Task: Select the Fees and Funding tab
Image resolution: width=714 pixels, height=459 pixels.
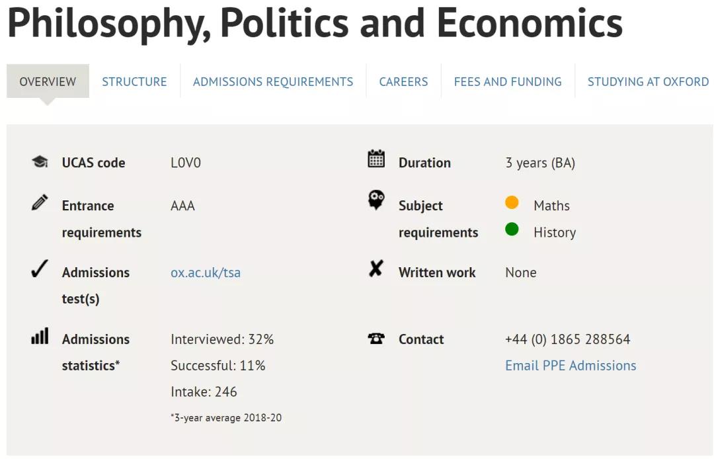Action: 508,81
